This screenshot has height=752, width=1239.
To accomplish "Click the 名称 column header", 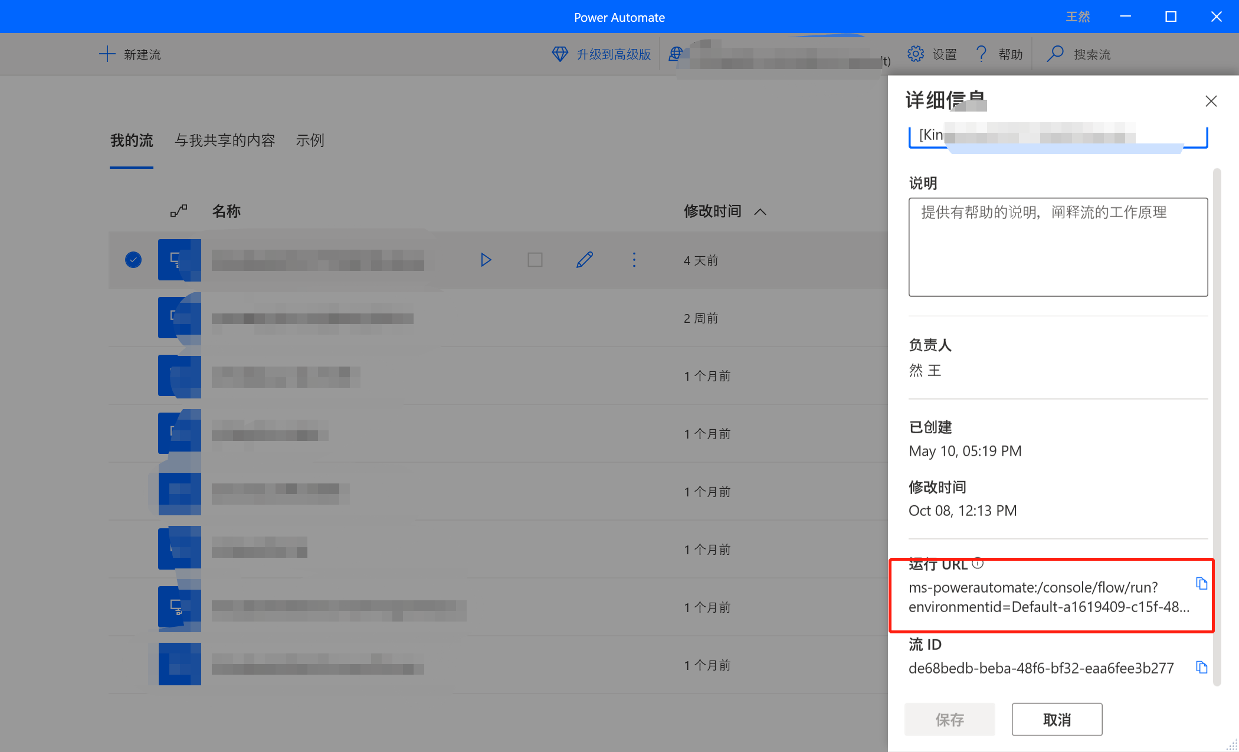I will point(227,211).
